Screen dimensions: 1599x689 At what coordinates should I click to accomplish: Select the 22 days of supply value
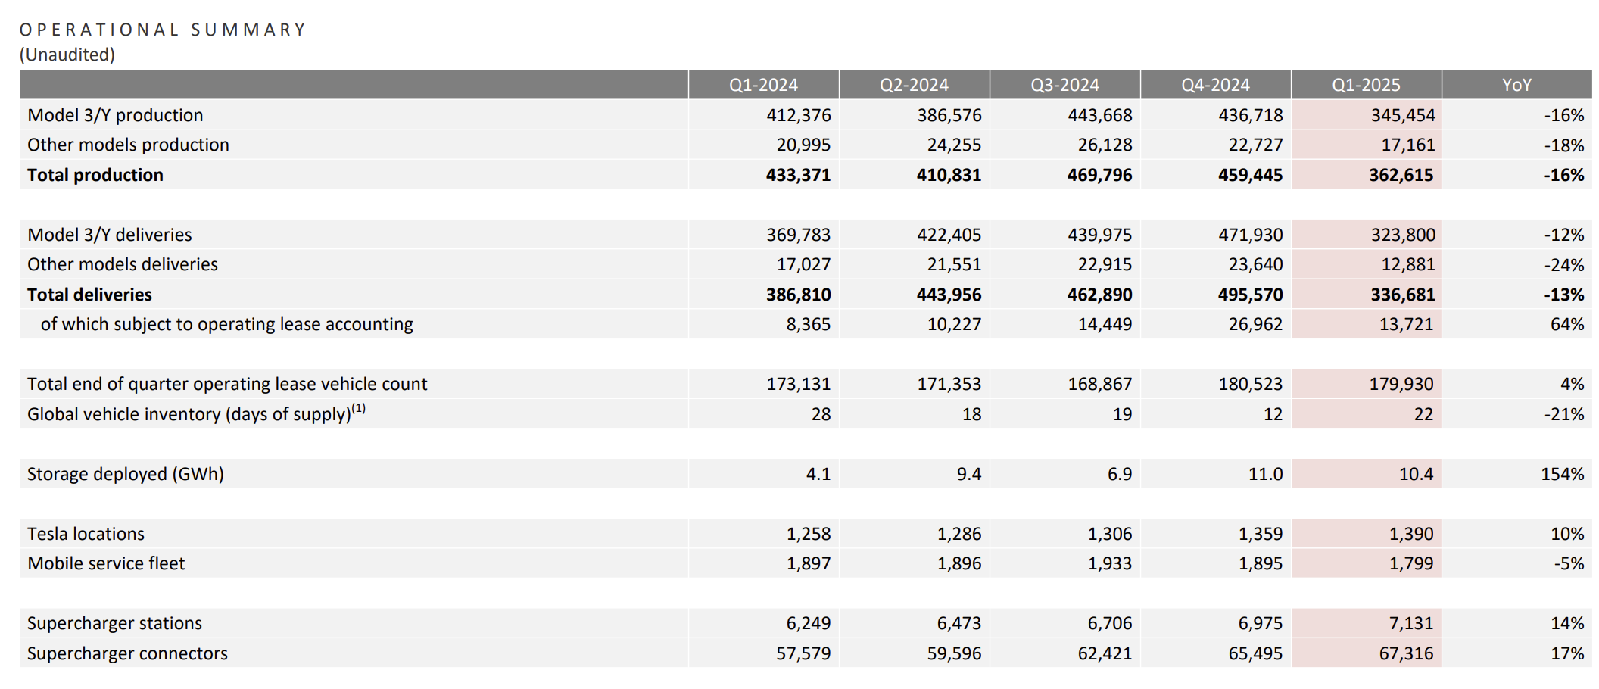[1423, 414]
